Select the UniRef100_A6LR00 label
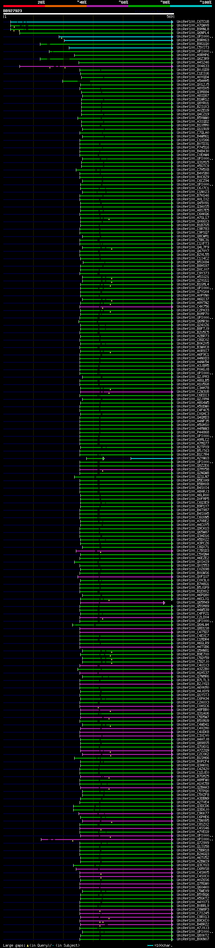The height and width of the screenshot is (948, 215). click(193, 495)
